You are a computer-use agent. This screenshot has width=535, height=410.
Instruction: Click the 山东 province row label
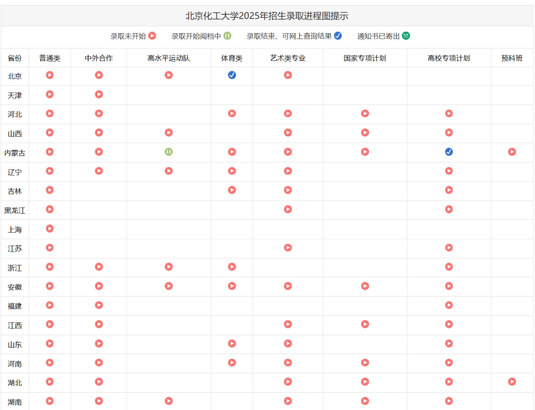click(15, 345)
